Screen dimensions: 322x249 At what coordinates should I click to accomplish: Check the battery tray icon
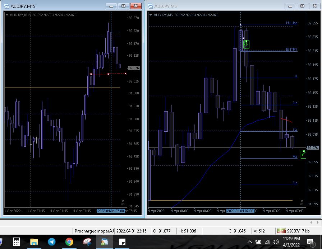(x=258, y=242)
